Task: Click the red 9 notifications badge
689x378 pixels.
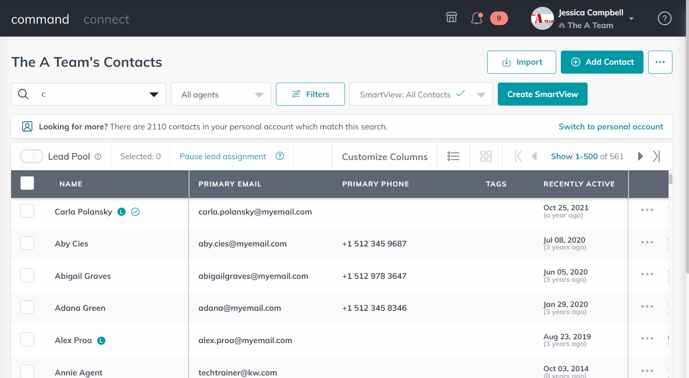Action: tap(499, 18)
